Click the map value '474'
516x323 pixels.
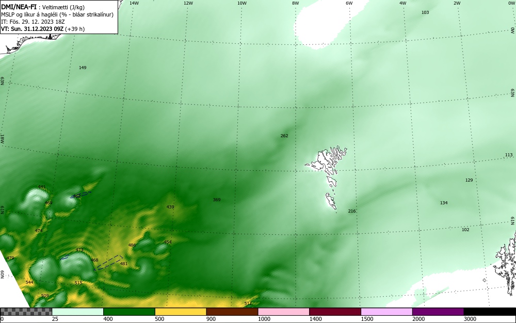pos(39,231)
